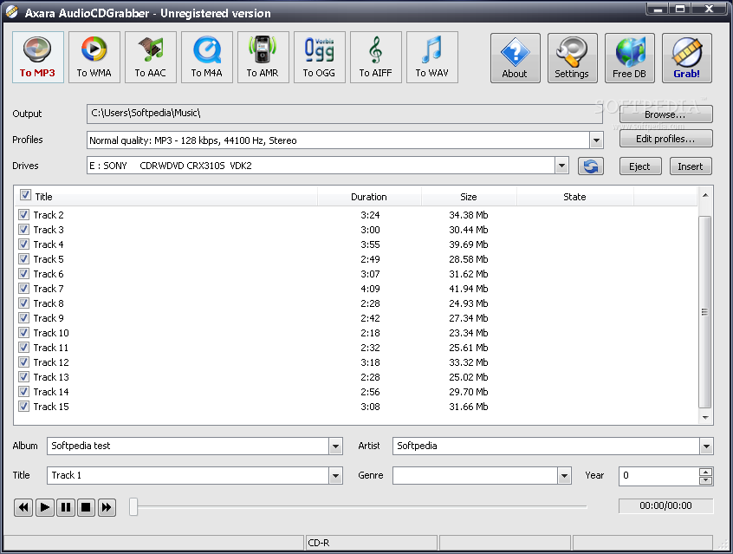Screen dimensions: 733x554
Task: Click the Insert button
Action: (691, 166)
